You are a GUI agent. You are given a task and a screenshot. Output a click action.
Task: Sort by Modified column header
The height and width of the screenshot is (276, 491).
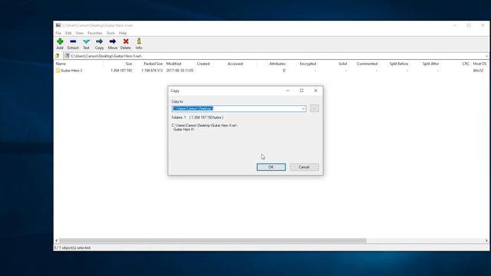click(x=174, y=64)
